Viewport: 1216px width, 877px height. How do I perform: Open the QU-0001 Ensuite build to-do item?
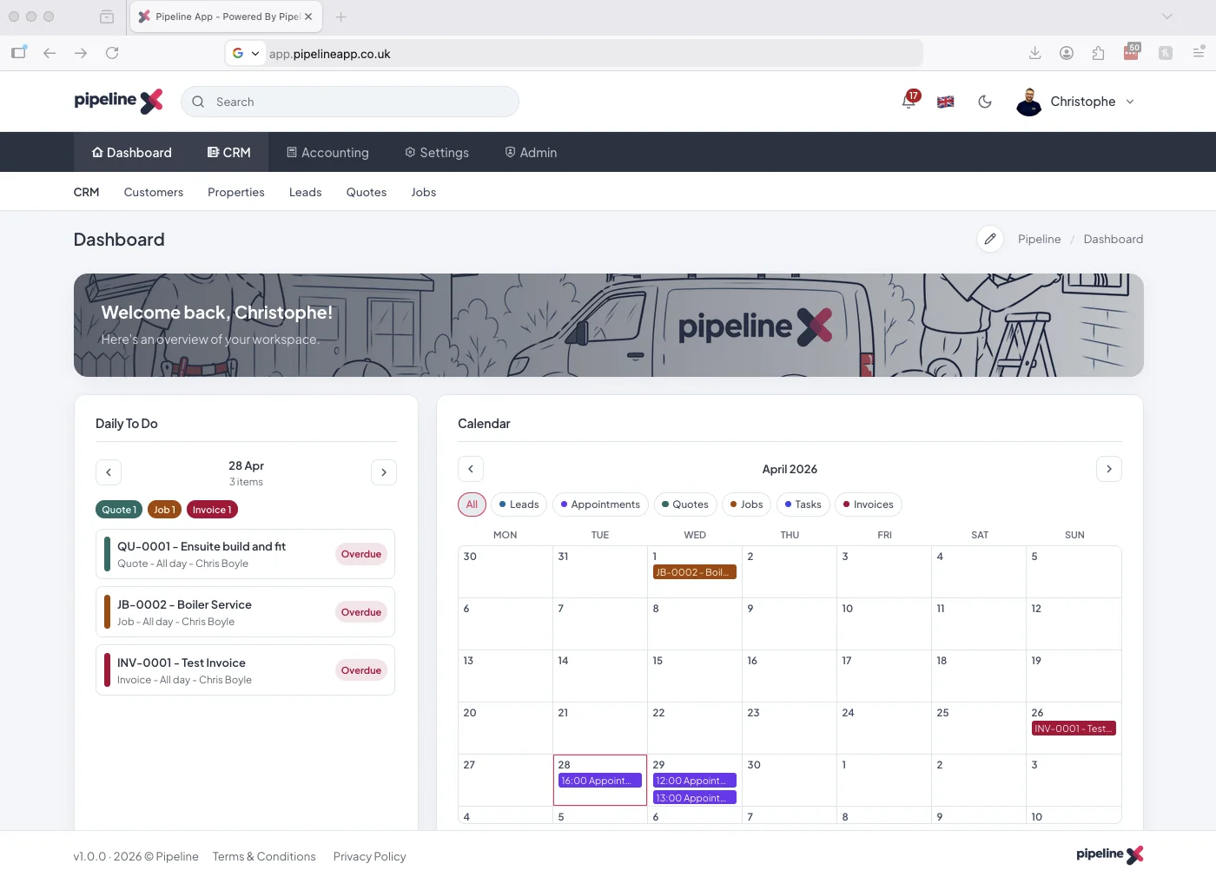pos(246,554)
